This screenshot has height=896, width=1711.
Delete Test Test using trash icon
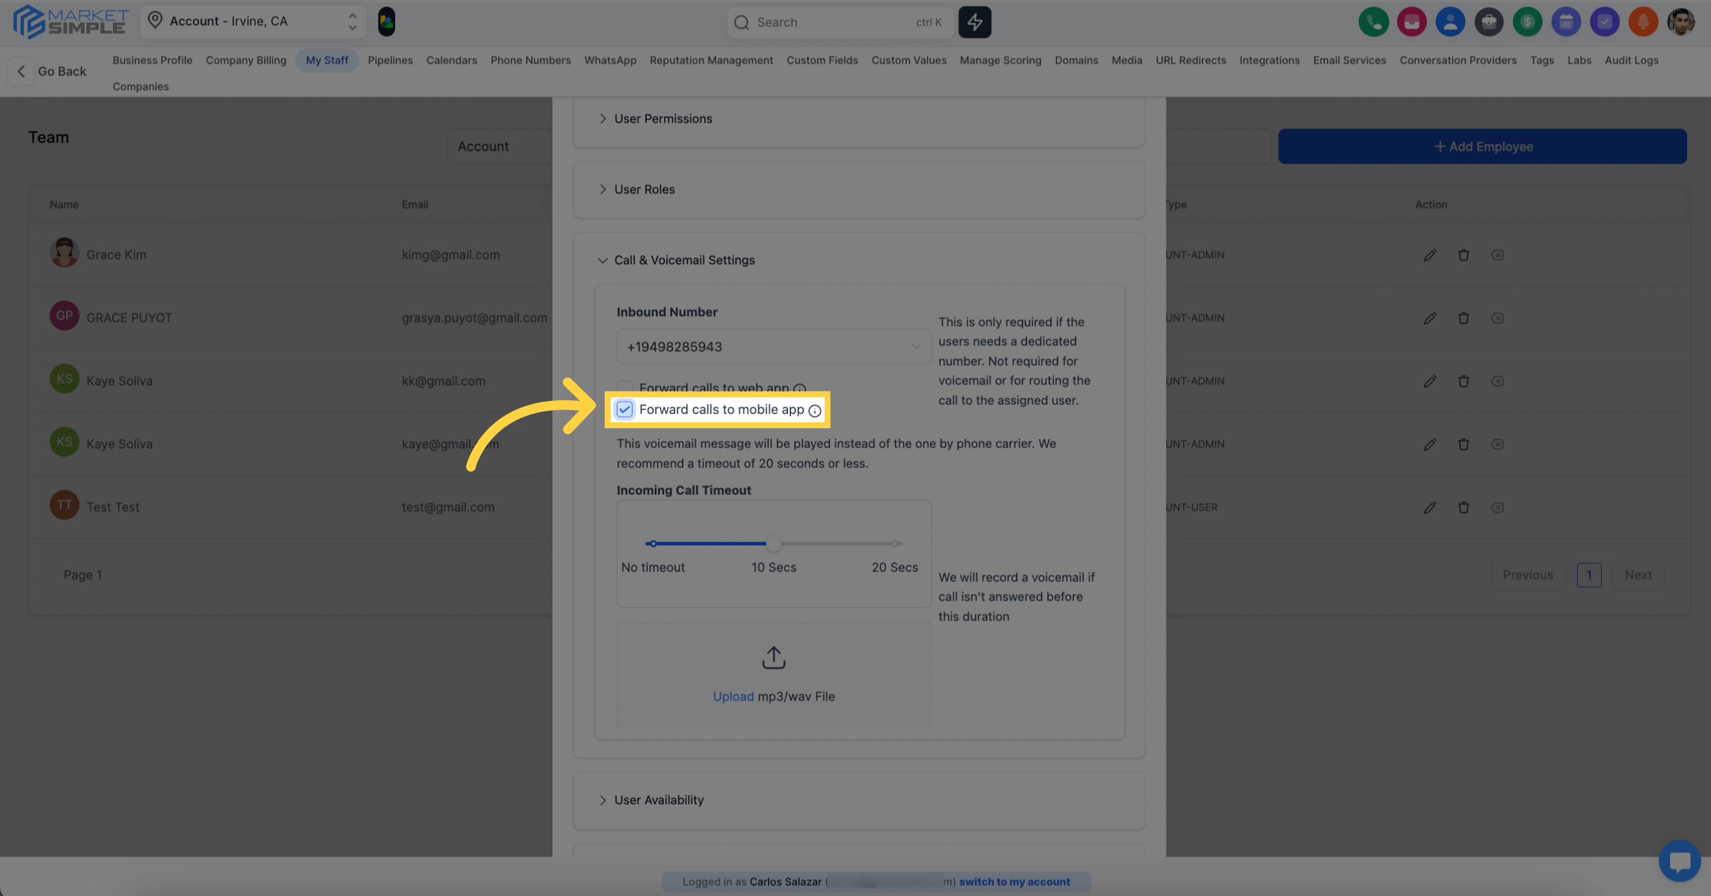point(1463,507)
